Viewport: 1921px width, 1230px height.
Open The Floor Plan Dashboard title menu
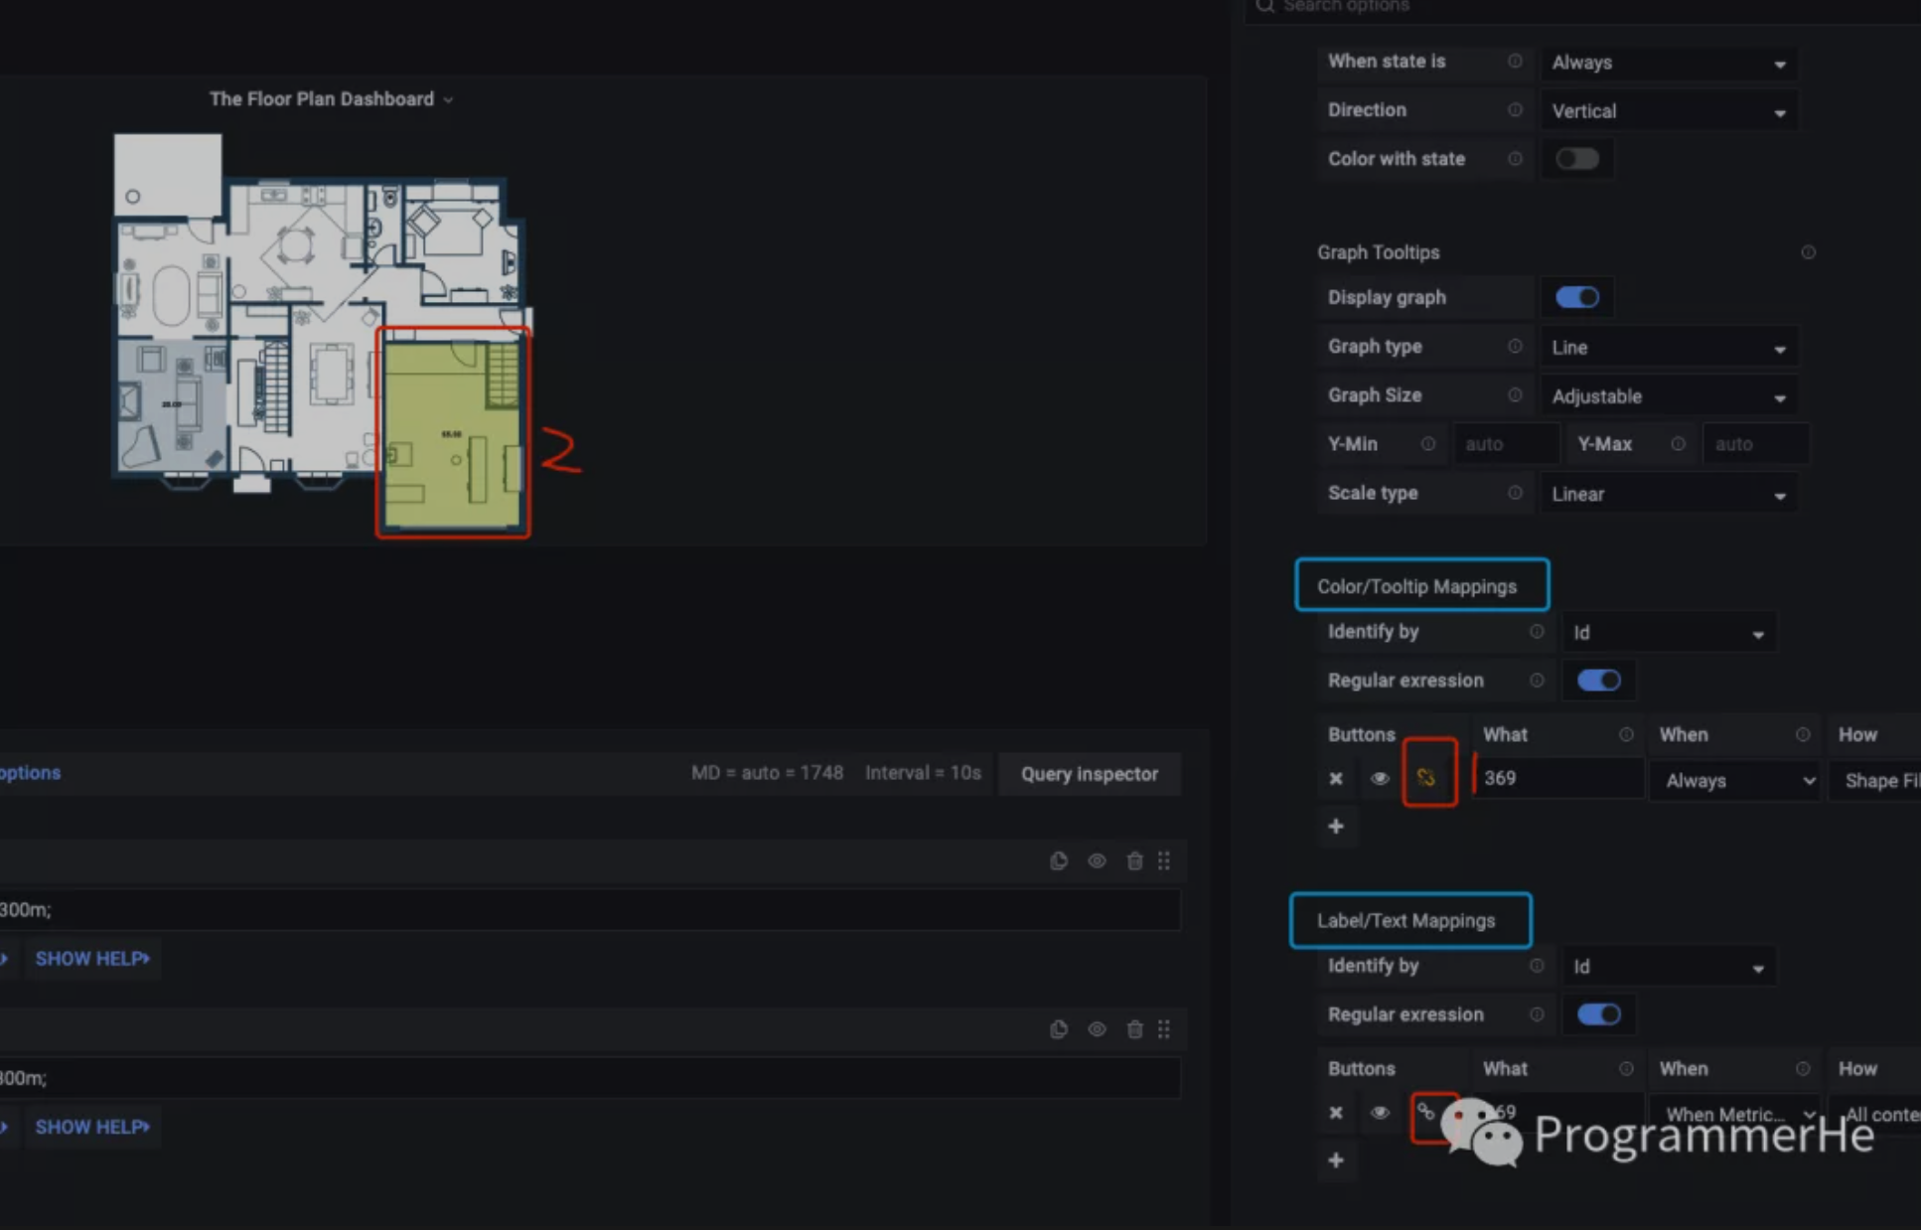331,99
